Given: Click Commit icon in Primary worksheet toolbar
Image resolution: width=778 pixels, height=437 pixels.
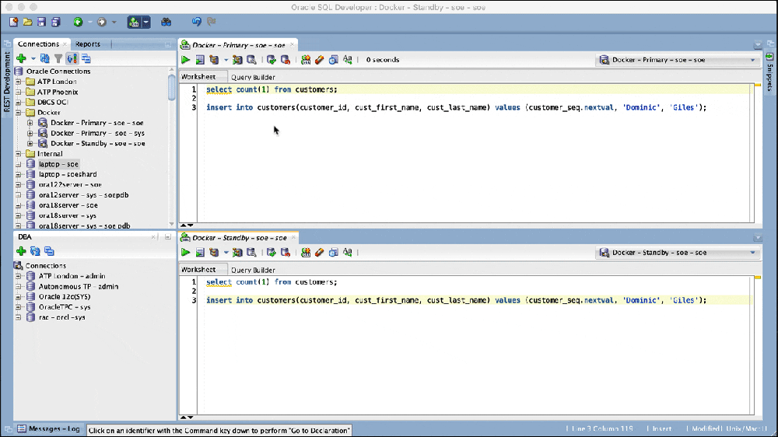Looking at the screenshot, I should click(272, 60).
